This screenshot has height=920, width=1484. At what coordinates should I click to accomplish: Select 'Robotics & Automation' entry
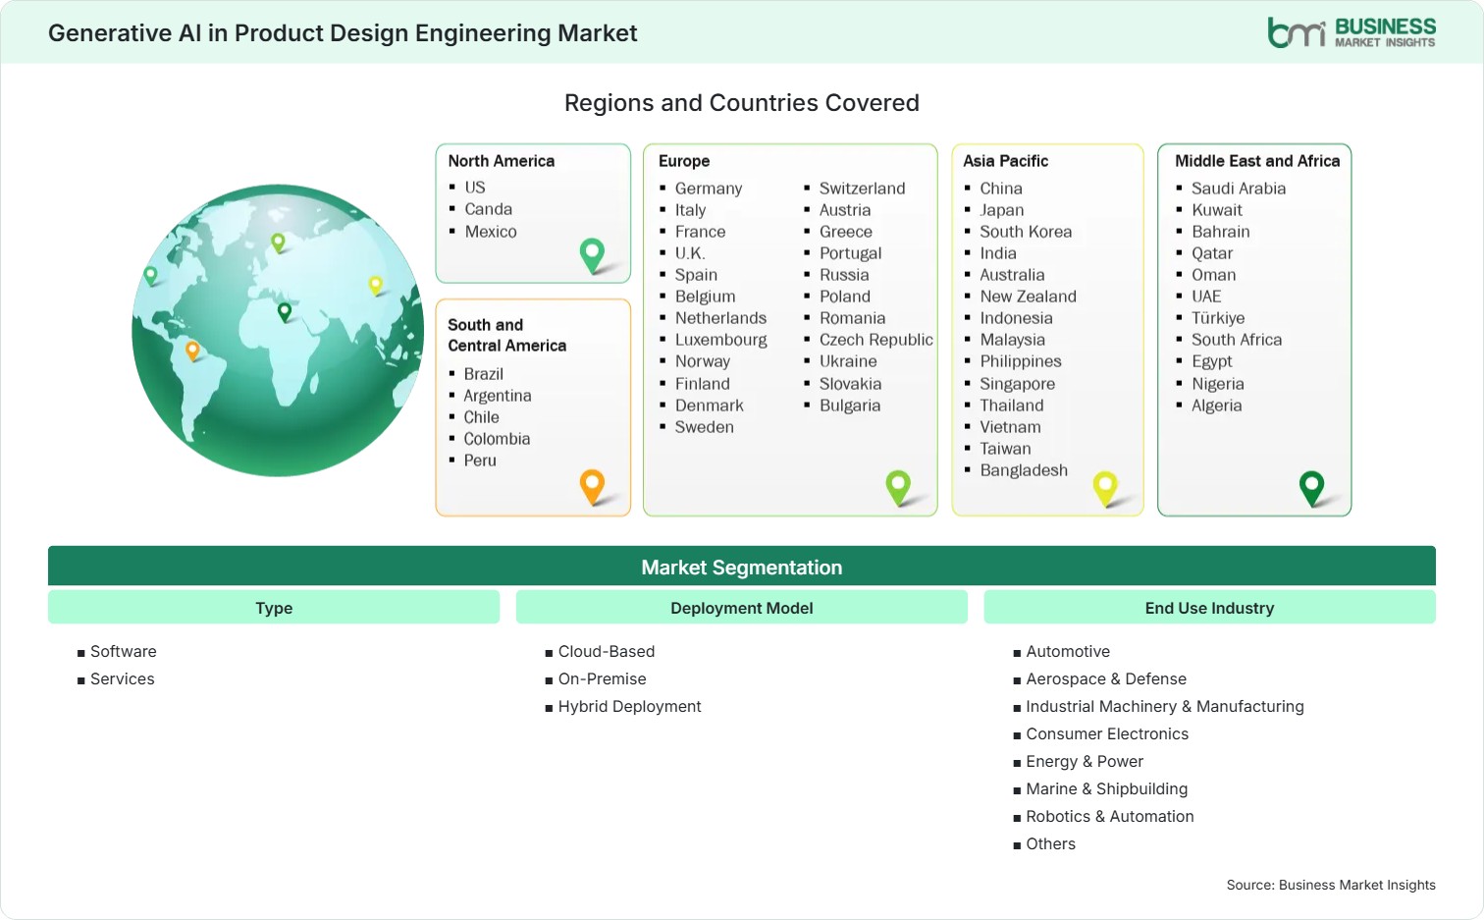pyautogui.click(x=1110, y=816)
